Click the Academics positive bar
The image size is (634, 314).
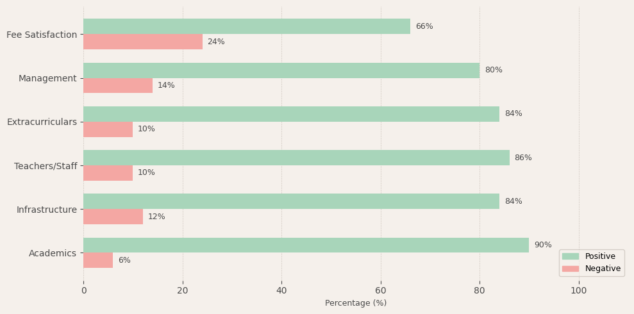point(306,245)
